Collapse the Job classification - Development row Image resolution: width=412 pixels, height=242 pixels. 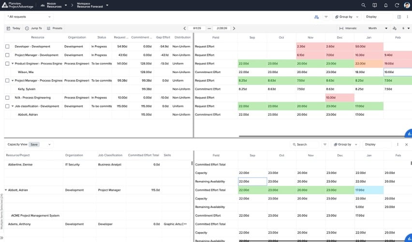[13, 106]
